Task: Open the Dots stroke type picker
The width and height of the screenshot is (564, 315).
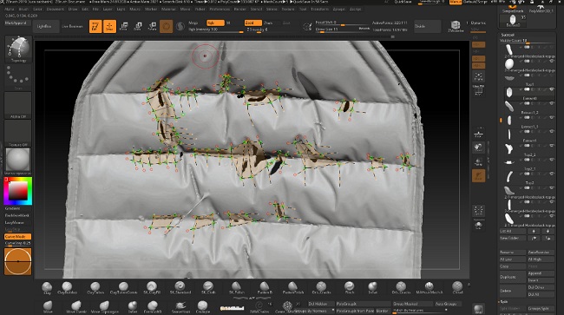Action: point(18,77)
